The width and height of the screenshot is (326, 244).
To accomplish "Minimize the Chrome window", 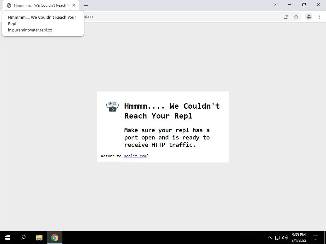I will click(289, 4).
